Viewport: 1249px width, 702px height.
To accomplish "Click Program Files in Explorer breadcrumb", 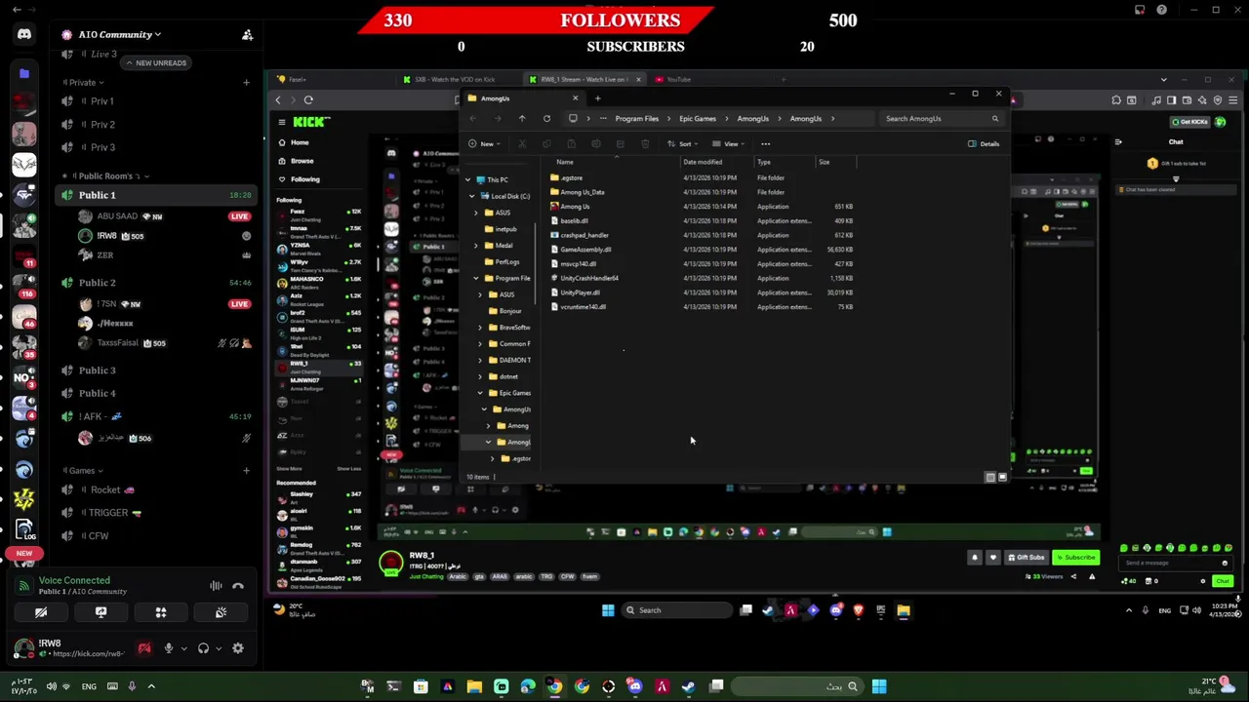I will 636,119.
